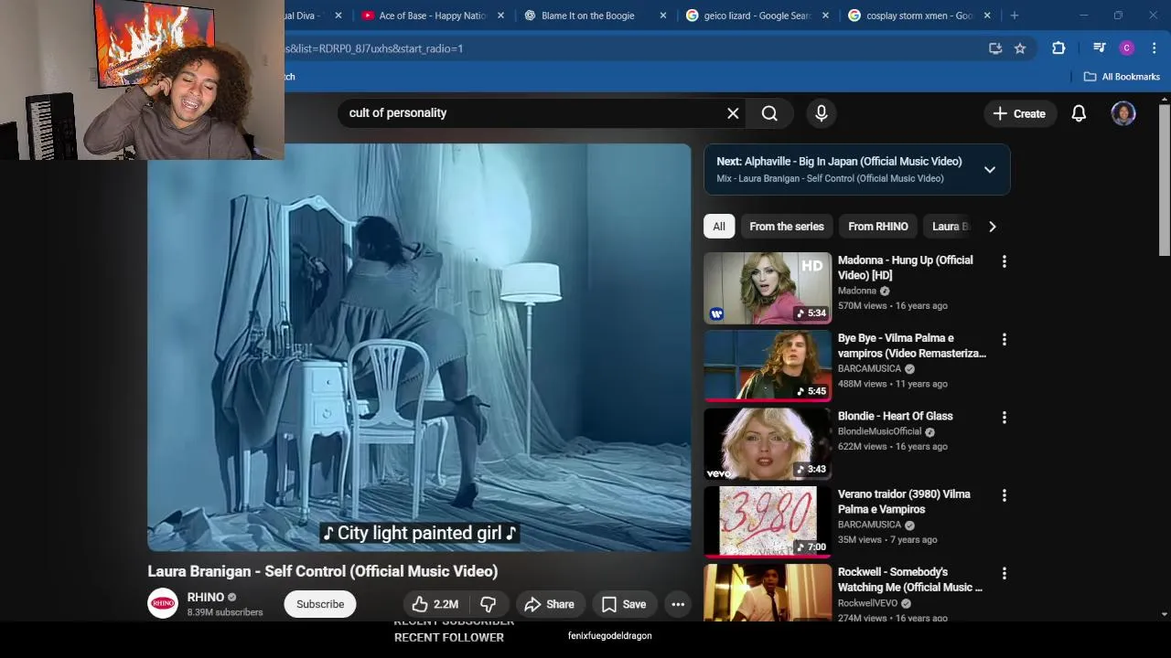This screenshot has width=1171, height=658.
Task: Open the Blondie Heart Of Glass thumbnail
Action: tap(768, 444)
